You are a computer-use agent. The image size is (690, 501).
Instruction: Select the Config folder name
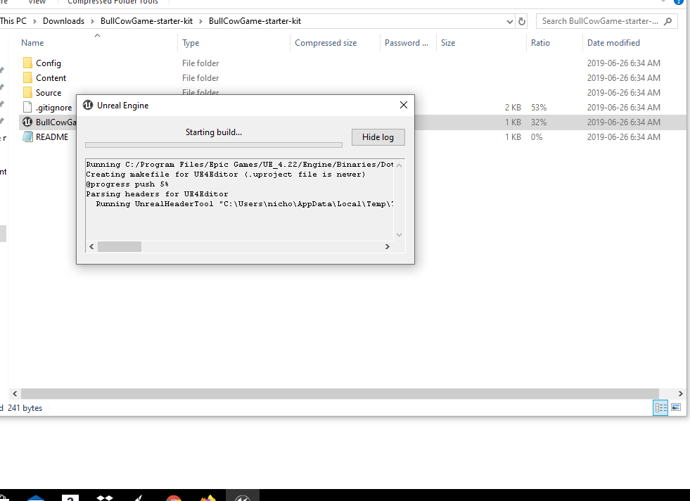coord(49,63)
